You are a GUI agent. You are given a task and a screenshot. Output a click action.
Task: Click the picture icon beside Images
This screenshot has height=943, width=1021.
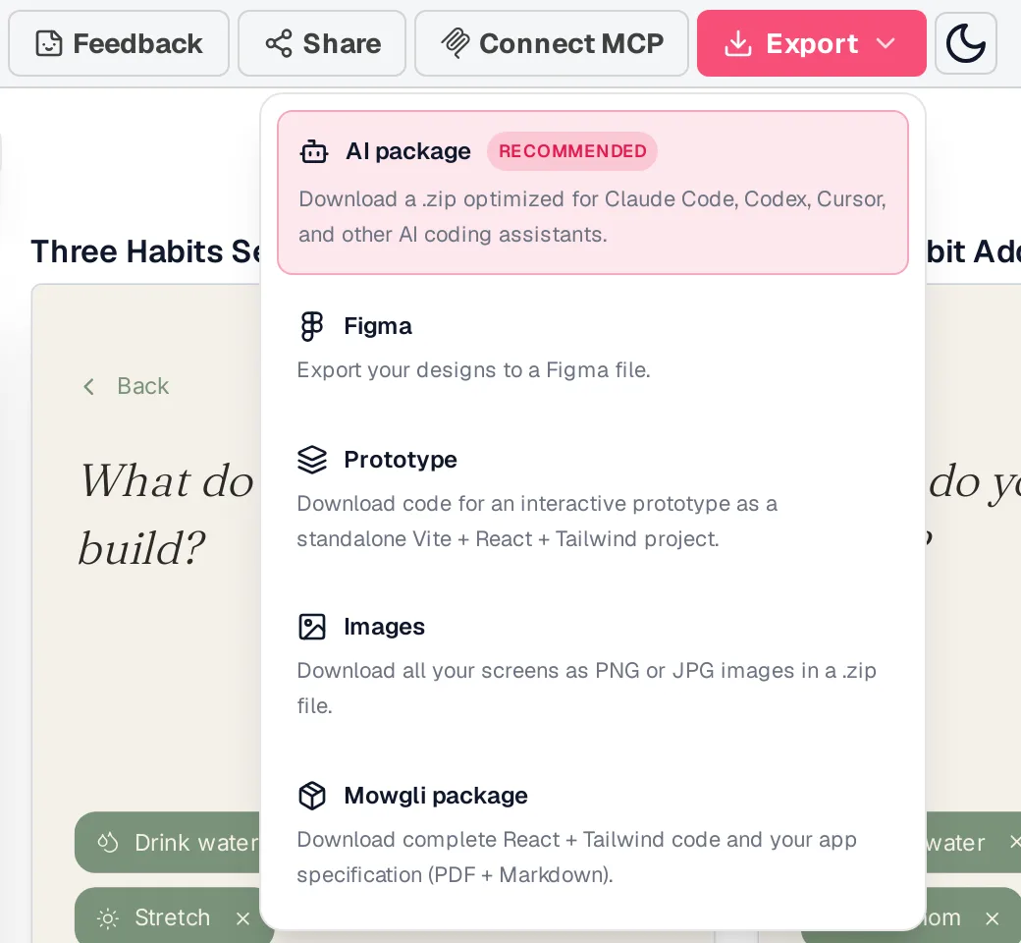tap(312, 627)
